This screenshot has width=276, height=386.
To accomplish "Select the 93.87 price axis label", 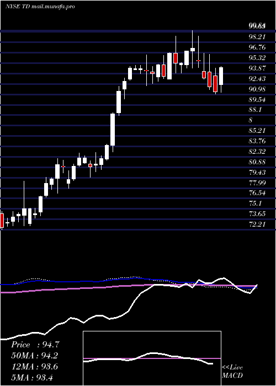I will click(258, 68).
